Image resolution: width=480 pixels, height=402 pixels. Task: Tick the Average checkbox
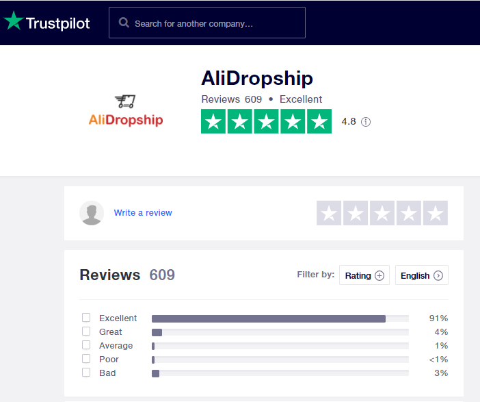(x=86, y=345)
